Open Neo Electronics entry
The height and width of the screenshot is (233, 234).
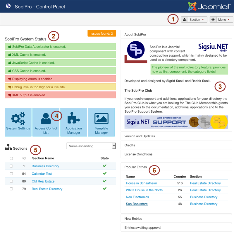pyautogui.click(x=137, y=197)
